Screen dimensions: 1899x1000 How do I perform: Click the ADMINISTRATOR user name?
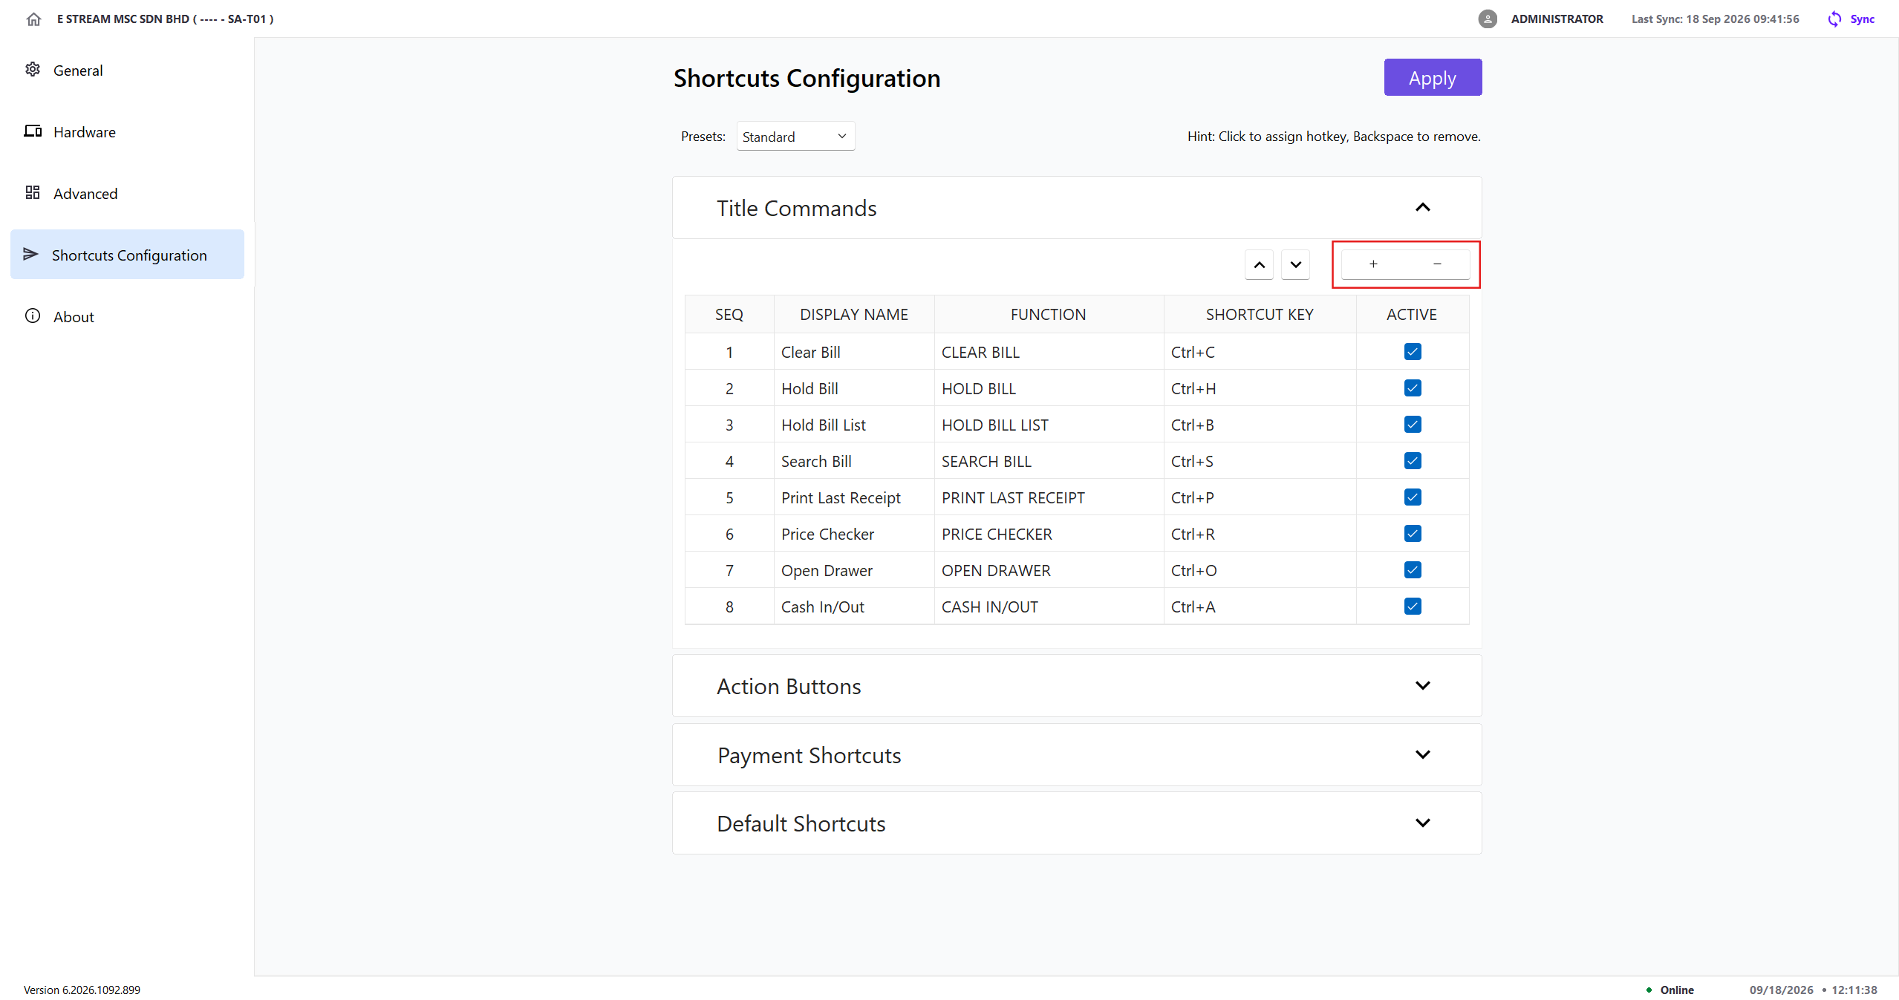point(1557,19)
